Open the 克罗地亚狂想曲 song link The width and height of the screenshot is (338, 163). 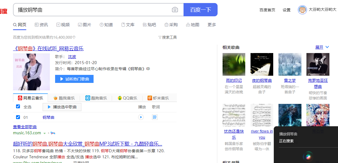[x=318, y=83]
